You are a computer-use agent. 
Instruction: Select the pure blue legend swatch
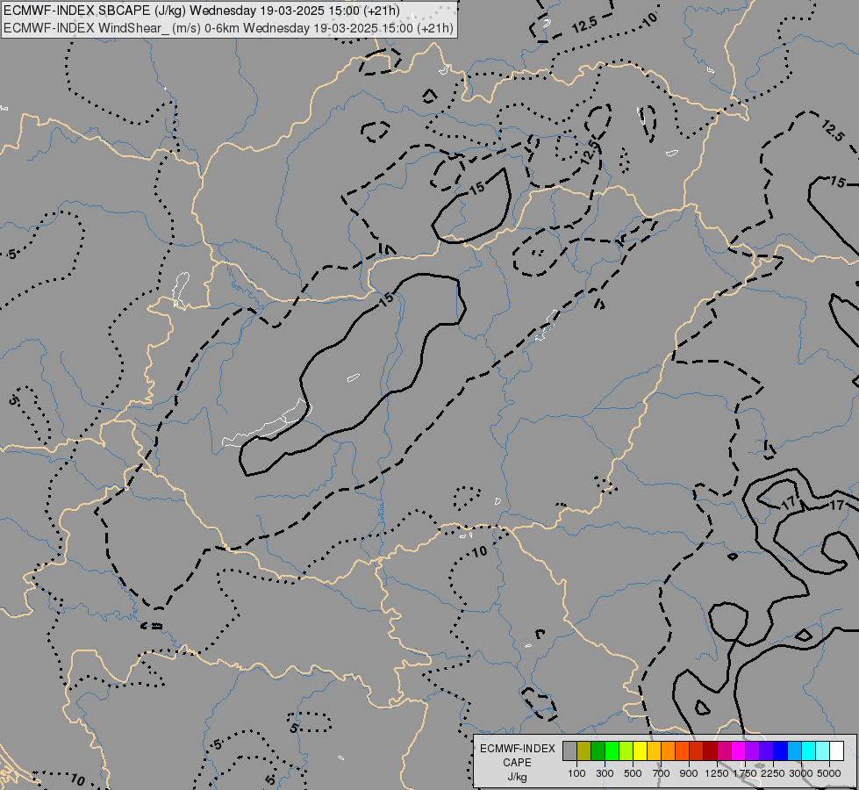pyautogui.click(x=780, y=751)
